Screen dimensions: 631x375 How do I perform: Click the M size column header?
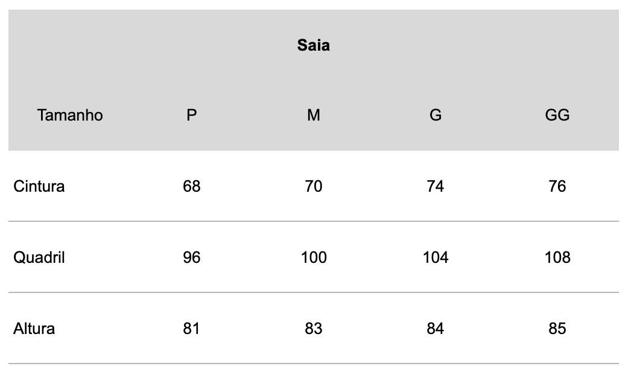pos(314,115)
